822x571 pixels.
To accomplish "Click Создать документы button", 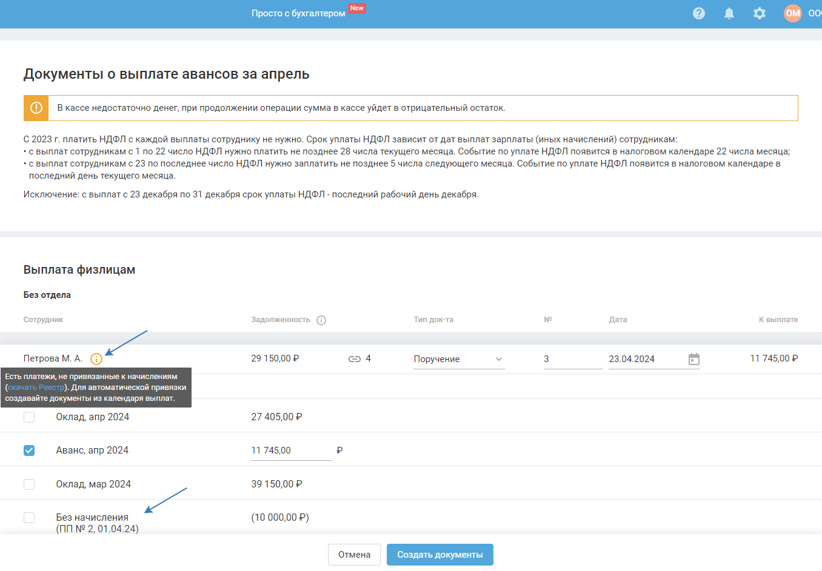I will (440, 555).
